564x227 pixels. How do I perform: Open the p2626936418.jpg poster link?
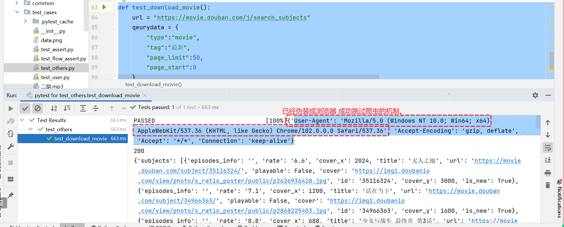pyautogui.click(x=232, y=181)
